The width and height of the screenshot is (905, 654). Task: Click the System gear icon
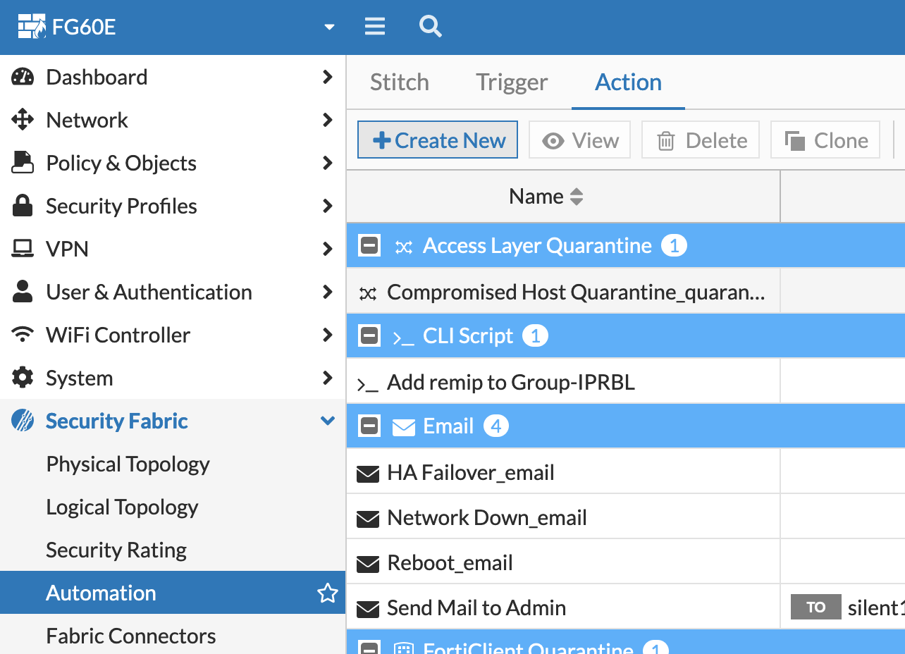pyautogui.click(x=23, y=378)
